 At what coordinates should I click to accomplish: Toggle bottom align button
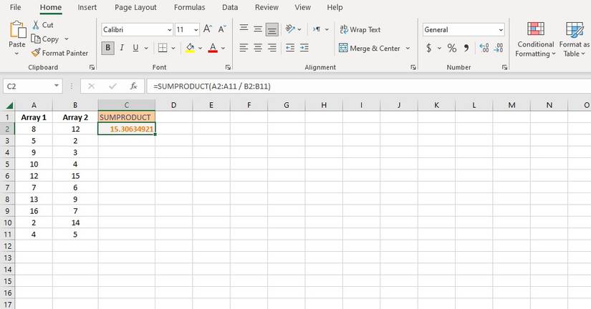coord(272,29)
